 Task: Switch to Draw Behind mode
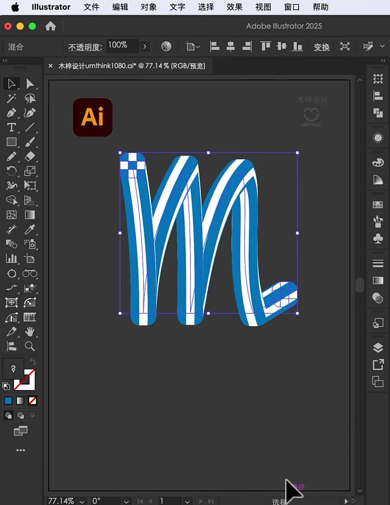[x=21, y=416]
